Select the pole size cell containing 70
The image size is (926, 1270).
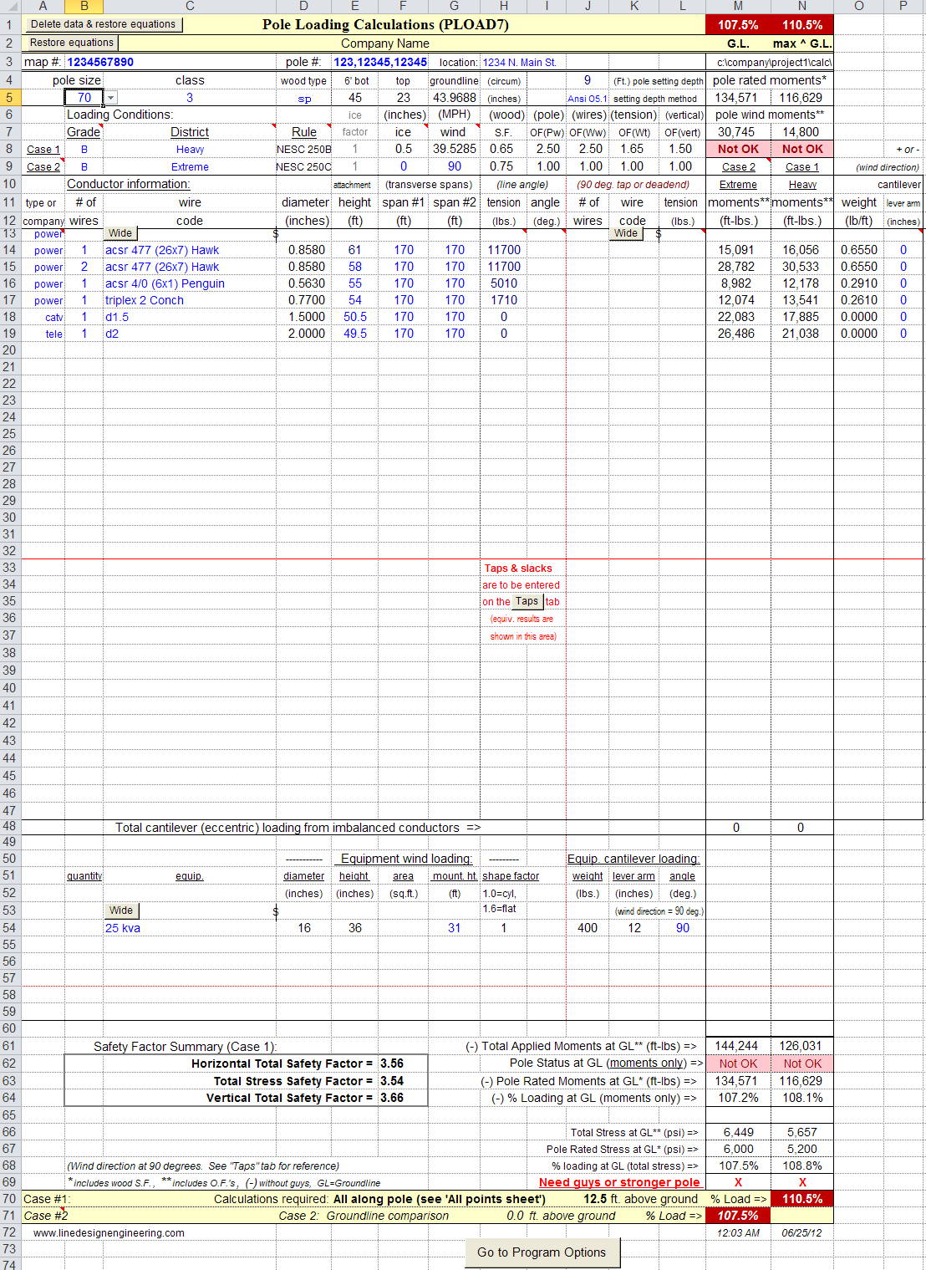84,98
